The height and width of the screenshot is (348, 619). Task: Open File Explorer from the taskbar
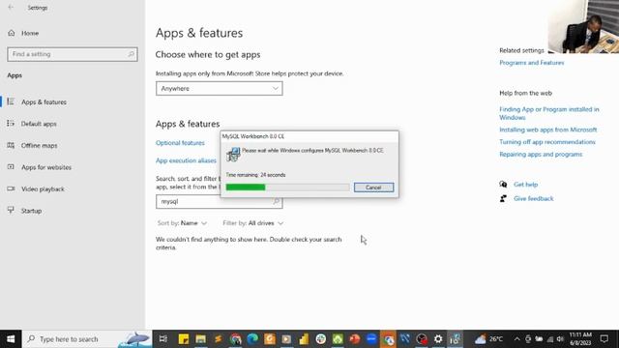(200, 339)
